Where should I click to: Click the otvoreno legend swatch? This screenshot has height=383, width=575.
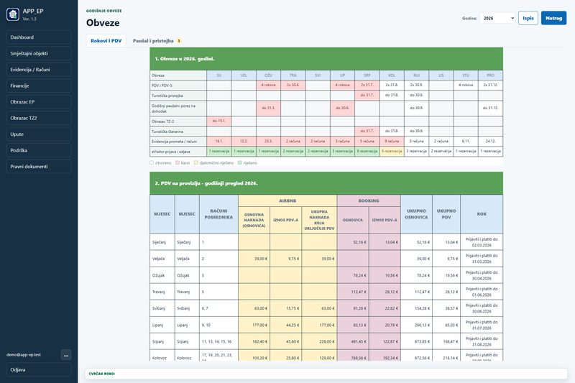(x=152, y=162)
